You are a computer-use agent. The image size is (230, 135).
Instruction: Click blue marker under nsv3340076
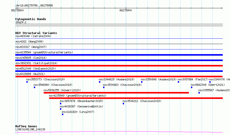pos(210,82)
